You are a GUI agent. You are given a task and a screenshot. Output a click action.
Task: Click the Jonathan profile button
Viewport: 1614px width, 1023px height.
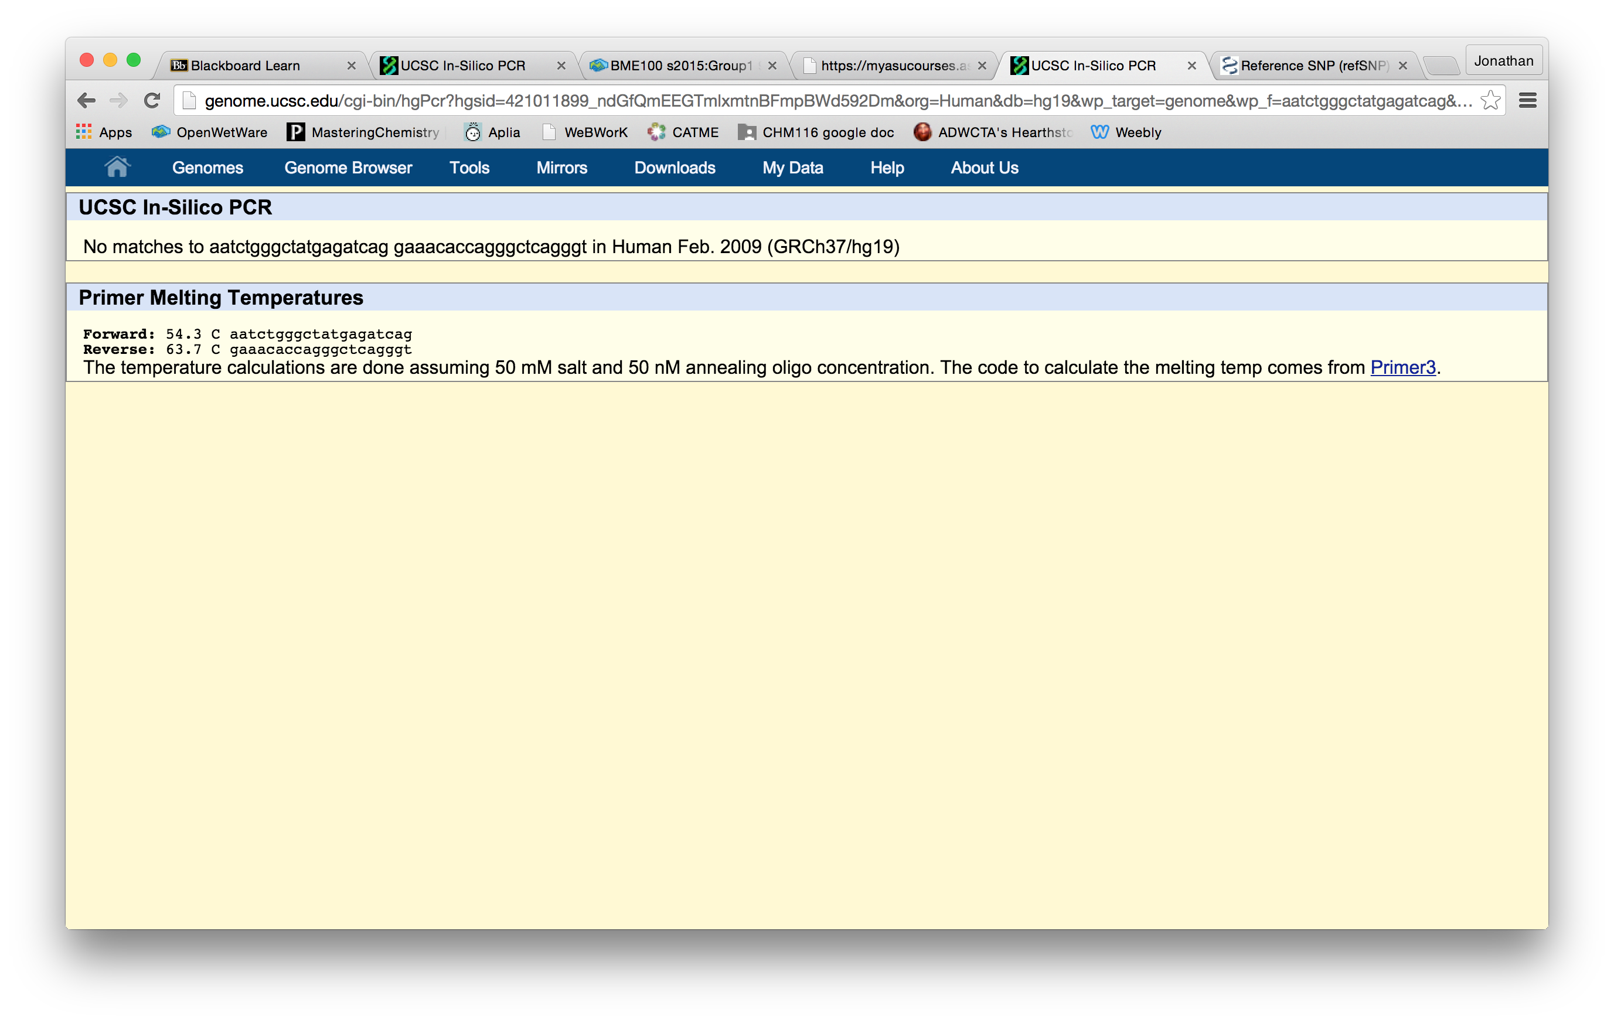click(x=1503, y=61)
